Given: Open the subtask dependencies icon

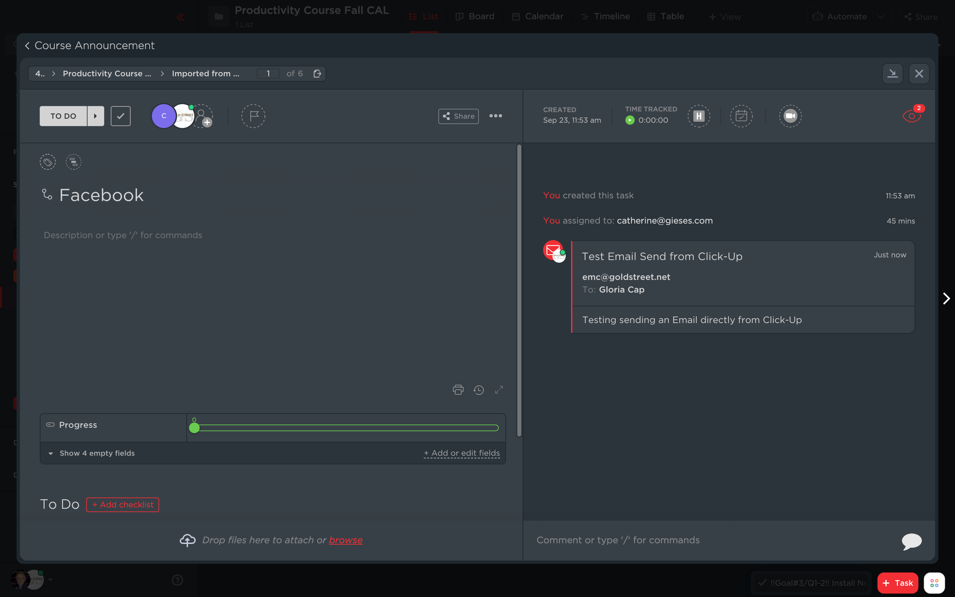Looking at the screenshot, I should click(x=73, y=162).
